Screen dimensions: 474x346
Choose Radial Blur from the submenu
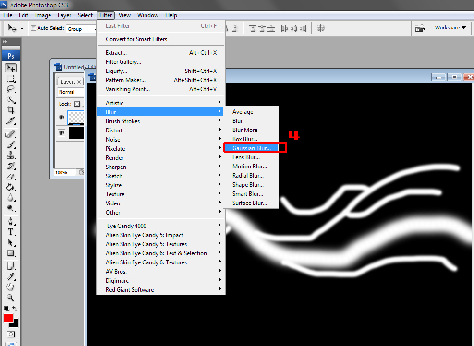tap(251, 176)
